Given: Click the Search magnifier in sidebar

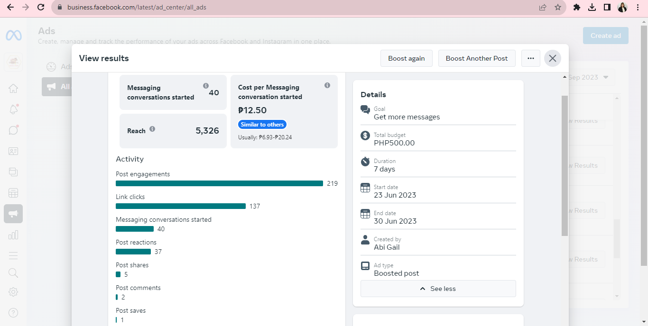Looking at the screenshot, I should coord(13,273).
